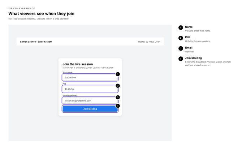The image size is (242, 151).
Task: Click badge 2 on PIN field
Action: (118, 86)
